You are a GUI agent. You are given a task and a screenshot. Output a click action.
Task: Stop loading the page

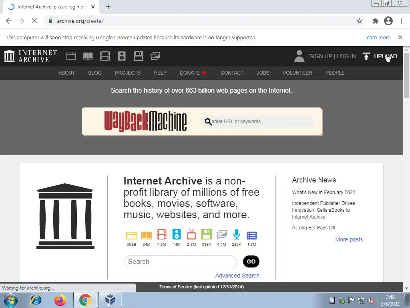click(34, 21)
